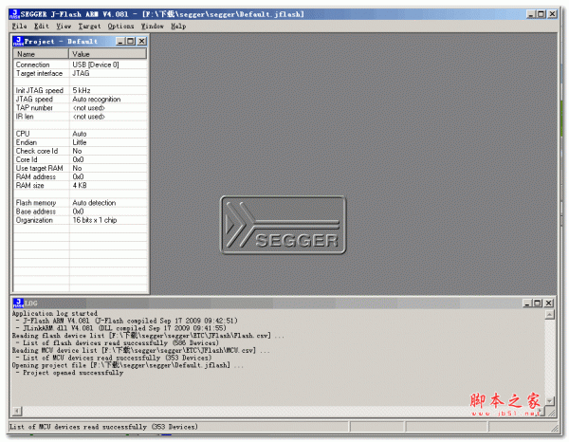The width and height of the screenshot is (569, 442).
Task: Select the Init JTAG speed row
Action: pos(81,90)
